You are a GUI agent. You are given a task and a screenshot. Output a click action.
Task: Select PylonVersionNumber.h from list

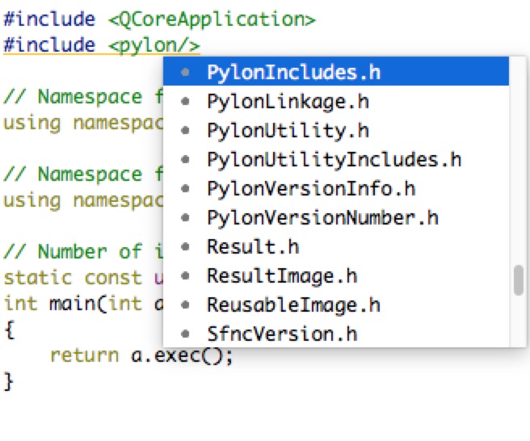336,217
